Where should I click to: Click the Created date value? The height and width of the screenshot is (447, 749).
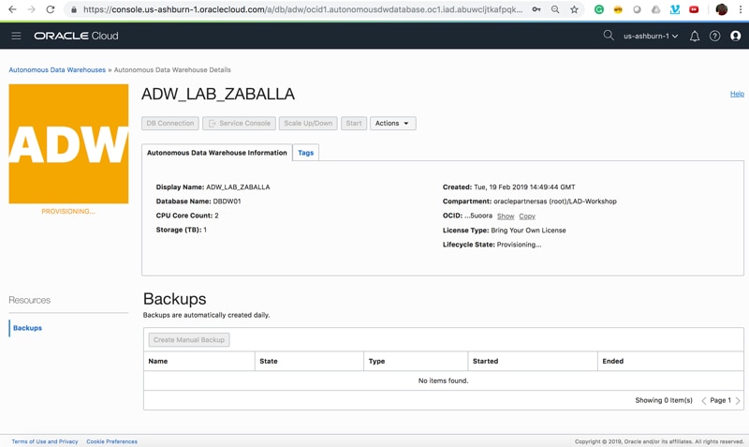point(524,186)
